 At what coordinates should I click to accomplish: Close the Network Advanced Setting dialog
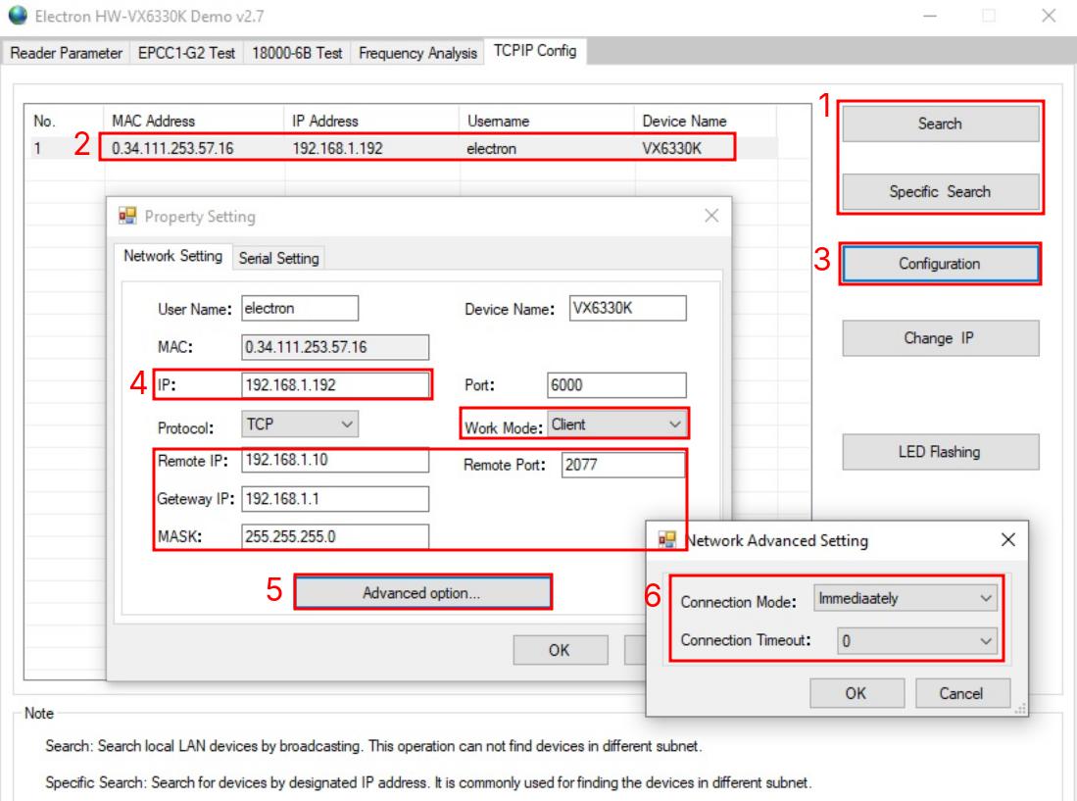pos(1008,540)
